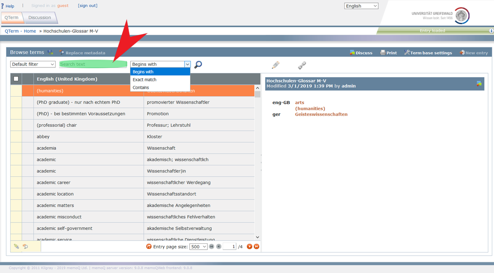494x273 pixels.
Task: Open the Entry page size dropdown
Action: pos(198,247)
